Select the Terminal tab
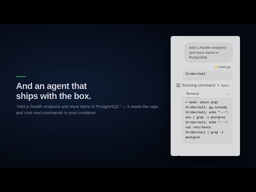Image resolution: width=256 pixels, height=192 pixels. 192,94
